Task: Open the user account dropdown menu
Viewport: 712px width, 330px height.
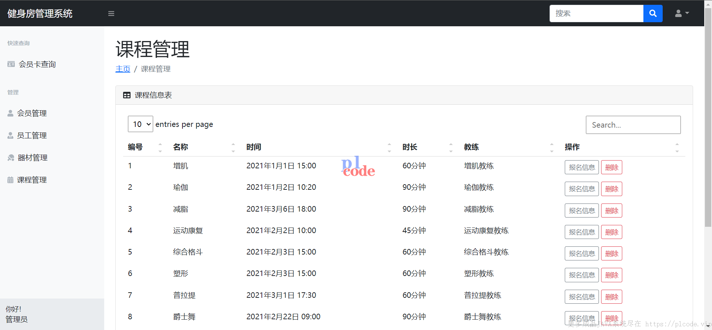Action: pyautogui.click(x=682, y=13)
